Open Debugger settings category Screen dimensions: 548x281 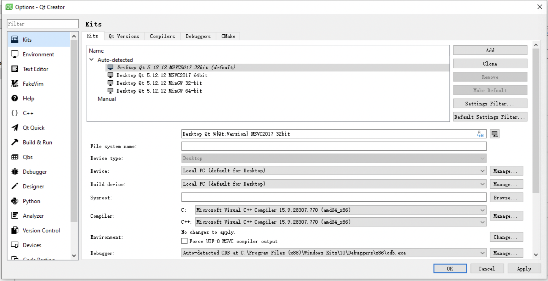(x=39, y=172)
